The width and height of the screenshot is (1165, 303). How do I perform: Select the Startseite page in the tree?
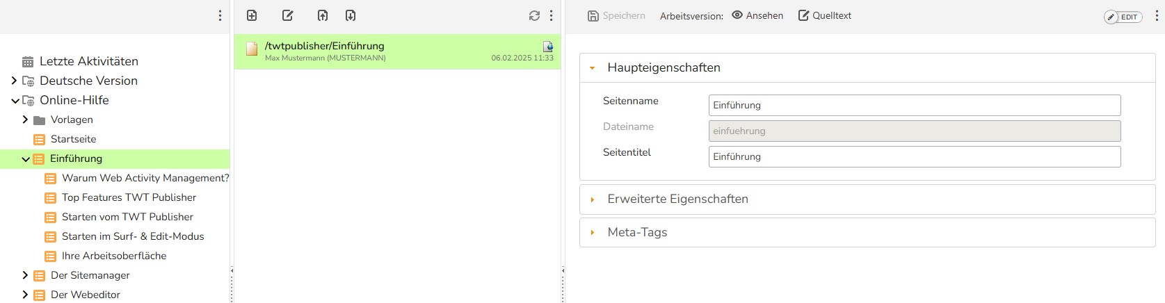pyautogui.click(x=73, y=139)
